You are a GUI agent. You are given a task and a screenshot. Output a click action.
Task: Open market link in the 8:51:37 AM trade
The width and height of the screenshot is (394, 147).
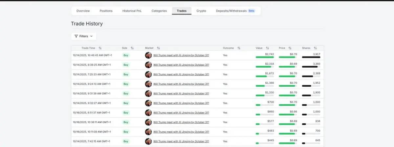pos(181,113)
